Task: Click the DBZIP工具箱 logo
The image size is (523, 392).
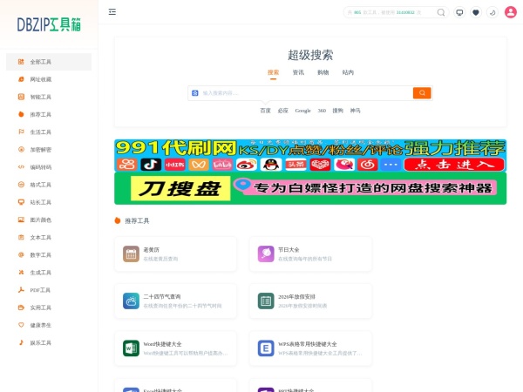Action: 49,24
